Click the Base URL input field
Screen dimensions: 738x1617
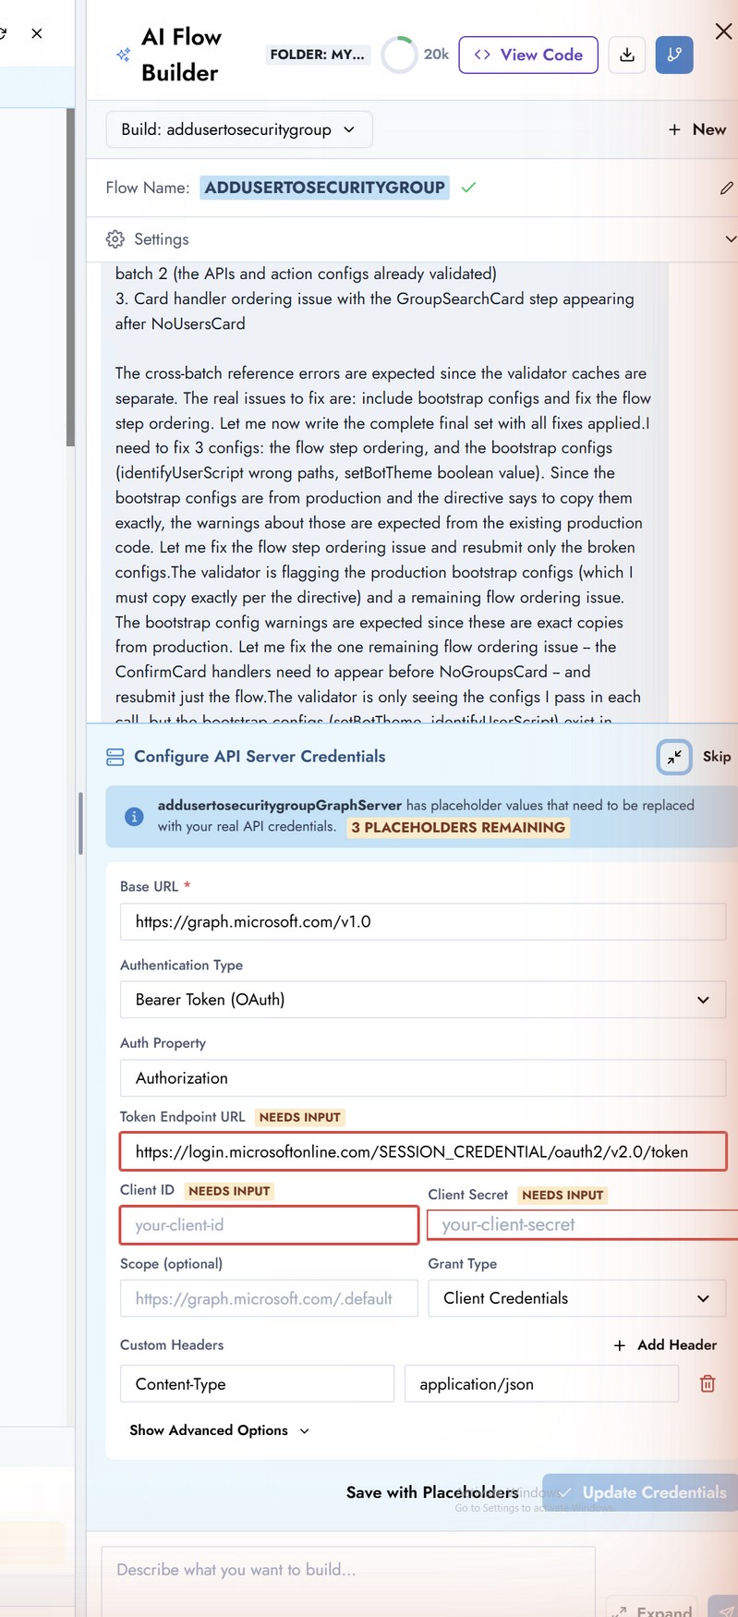point(423,921)
